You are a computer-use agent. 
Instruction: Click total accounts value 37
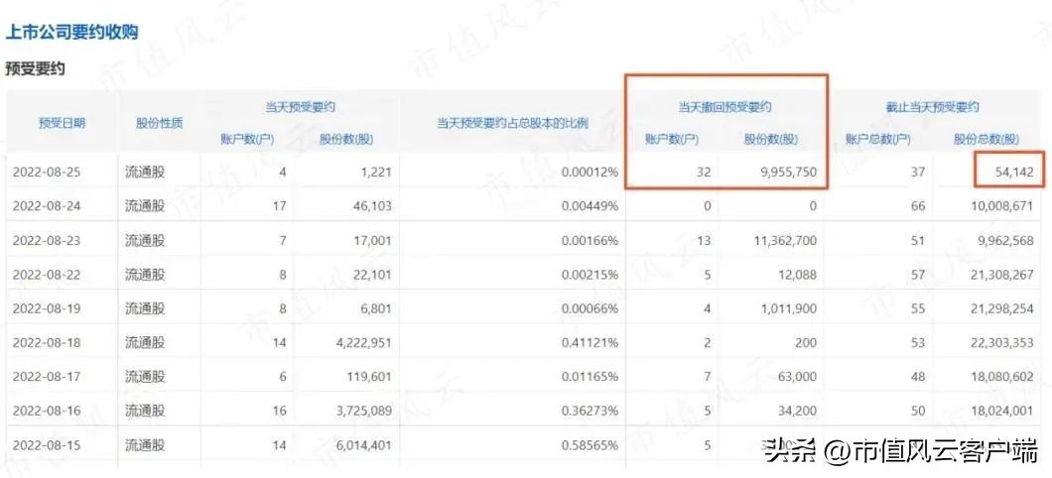coord(917,173)
